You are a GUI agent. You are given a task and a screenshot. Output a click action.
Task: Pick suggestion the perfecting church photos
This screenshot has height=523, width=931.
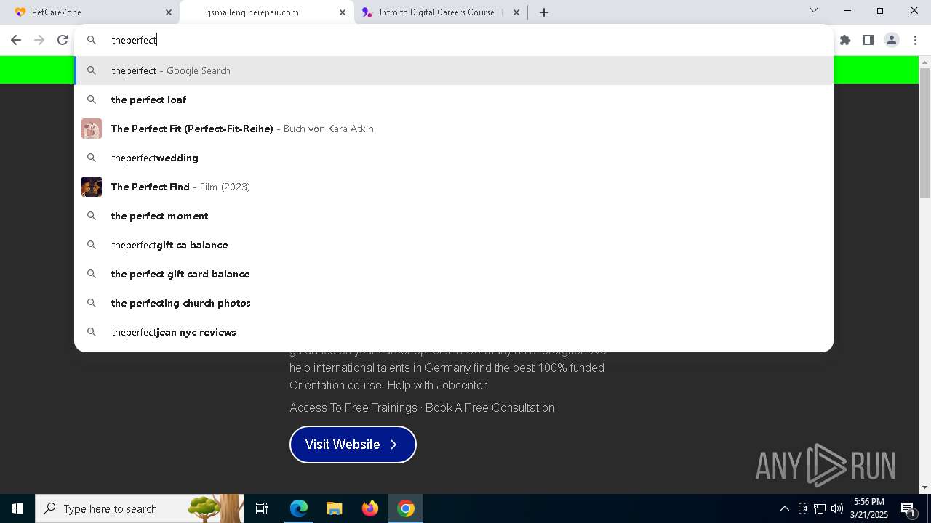click(x=454, y=303)
